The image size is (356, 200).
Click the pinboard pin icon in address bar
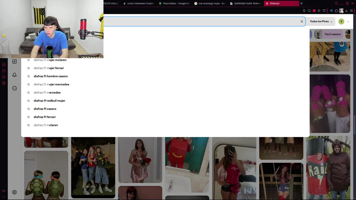point(304,11)
